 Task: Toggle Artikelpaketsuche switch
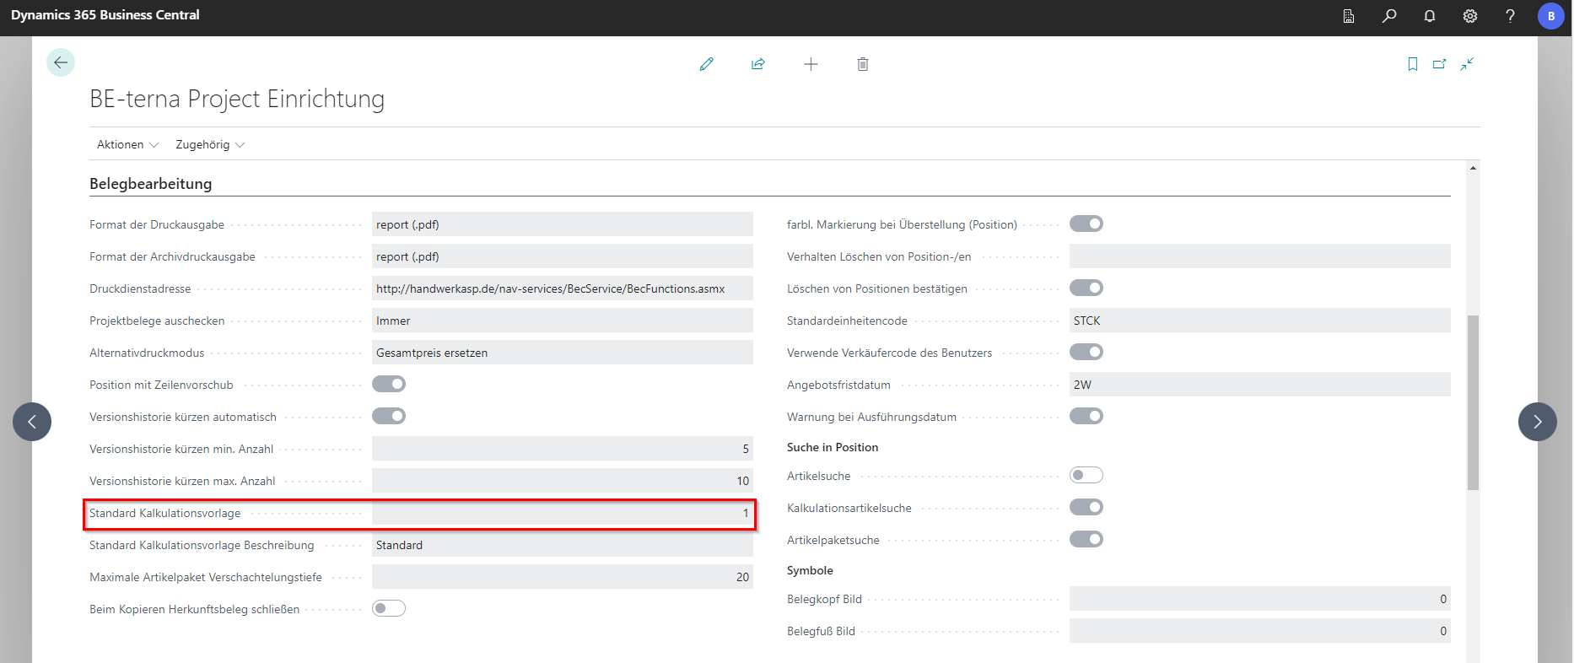tap(1086, 540)
